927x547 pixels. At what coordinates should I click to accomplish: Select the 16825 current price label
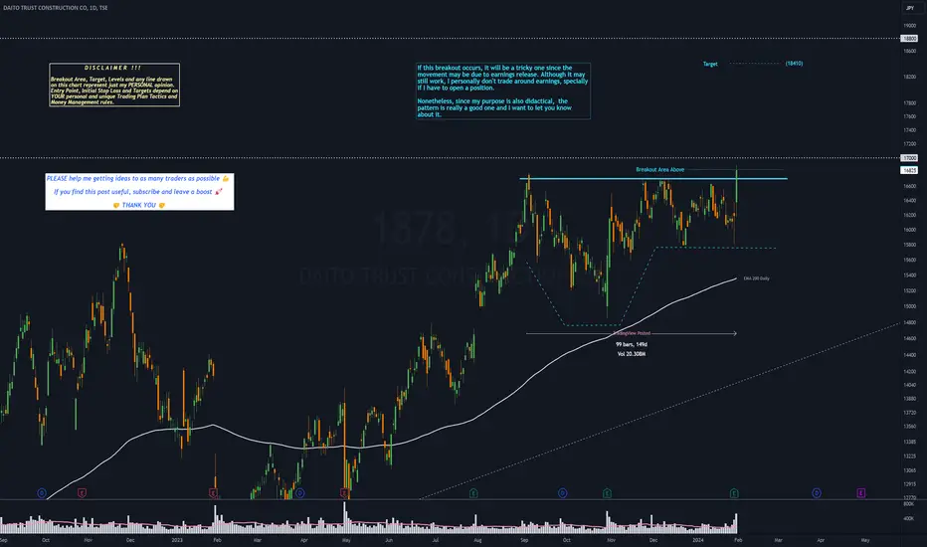pos(909,170)
